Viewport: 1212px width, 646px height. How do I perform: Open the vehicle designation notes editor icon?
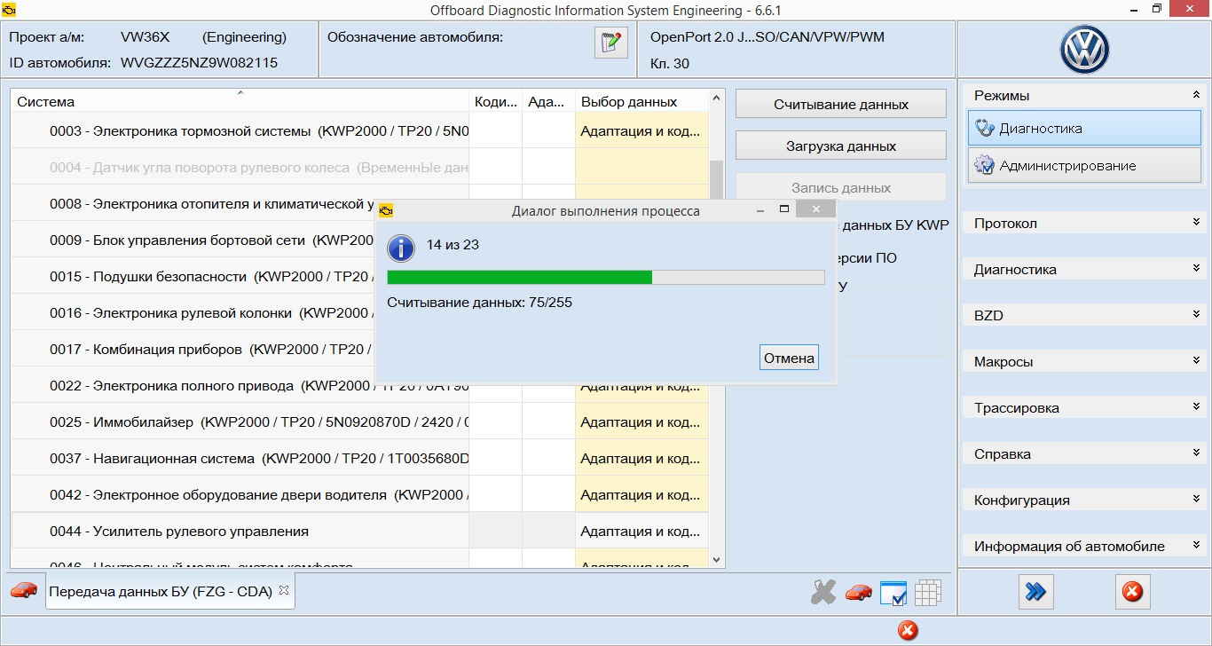click(x=610, y=43)
